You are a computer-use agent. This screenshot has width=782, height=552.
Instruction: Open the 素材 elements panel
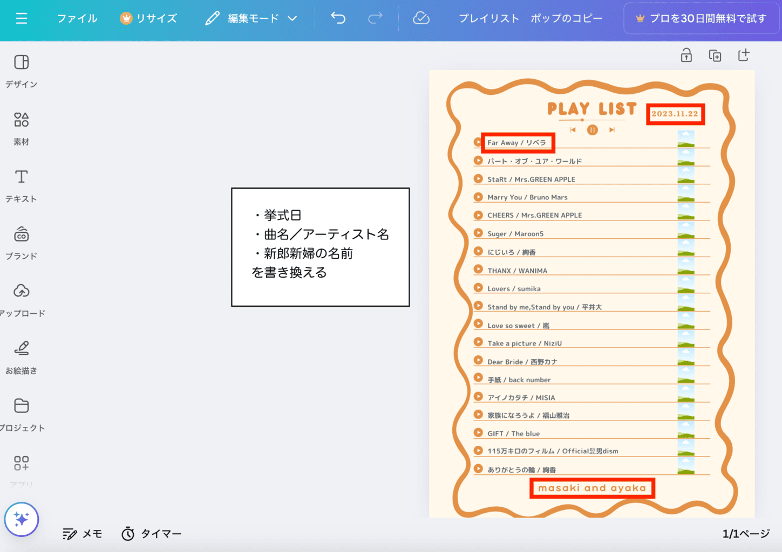point(22,128)
